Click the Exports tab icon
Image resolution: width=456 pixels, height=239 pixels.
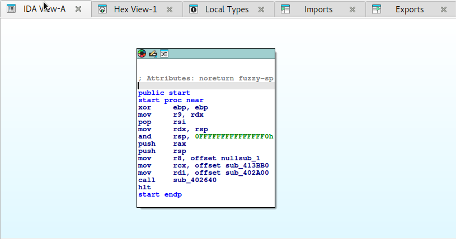377,9
